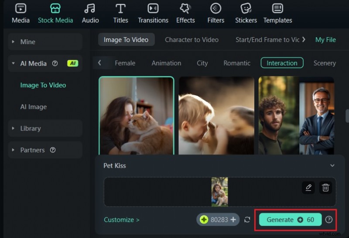Open My File link
The image size is (349, 238).
click(325, 40)
